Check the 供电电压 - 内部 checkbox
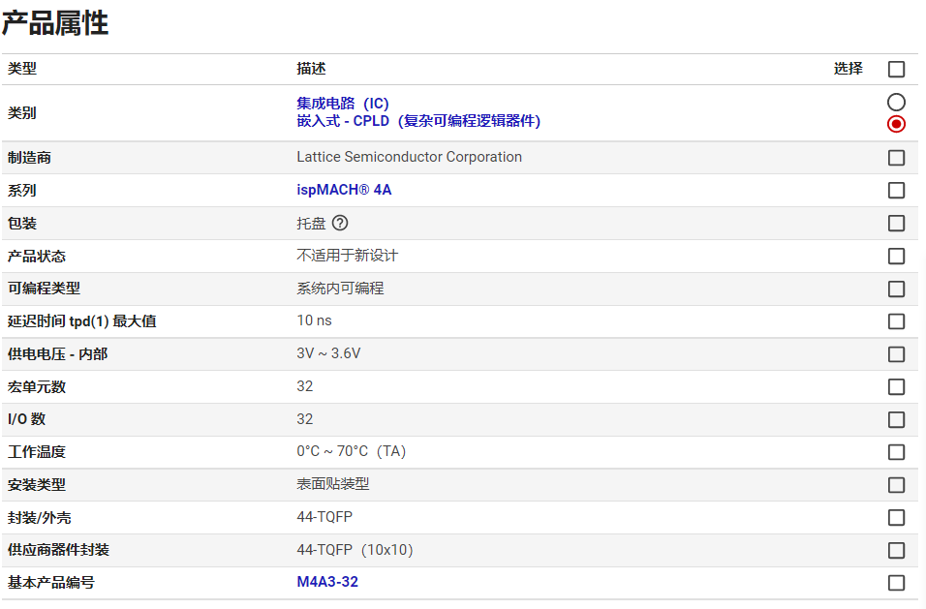926x609 pixels. pos(896,354)
